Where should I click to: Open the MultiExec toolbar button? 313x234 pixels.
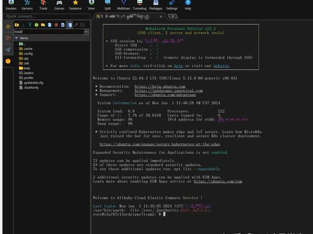tap(124, 5)
